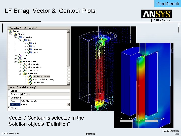Open the Graphics Vector dropdown arrow
Image resolution: width=181 pixels, height=136 pixels.
click(68, 105)
